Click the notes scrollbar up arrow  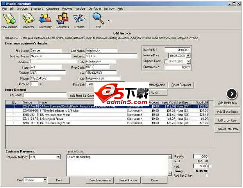point(170,157)
